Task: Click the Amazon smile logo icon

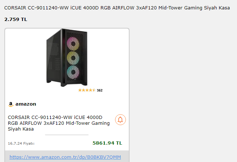Action: [11, 104]
